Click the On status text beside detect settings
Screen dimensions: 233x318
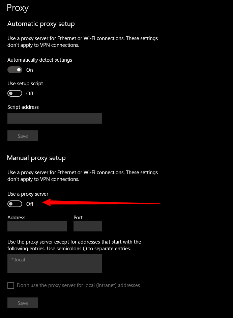(x=29, y=70)
